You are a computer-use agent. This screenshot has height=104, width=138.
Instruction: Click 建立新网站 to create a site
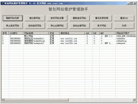tap(35, 18)
